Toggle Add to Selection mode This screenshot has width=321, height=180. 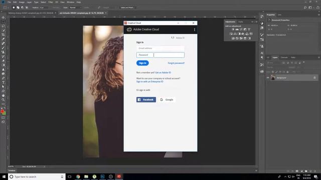pos(18,7)
